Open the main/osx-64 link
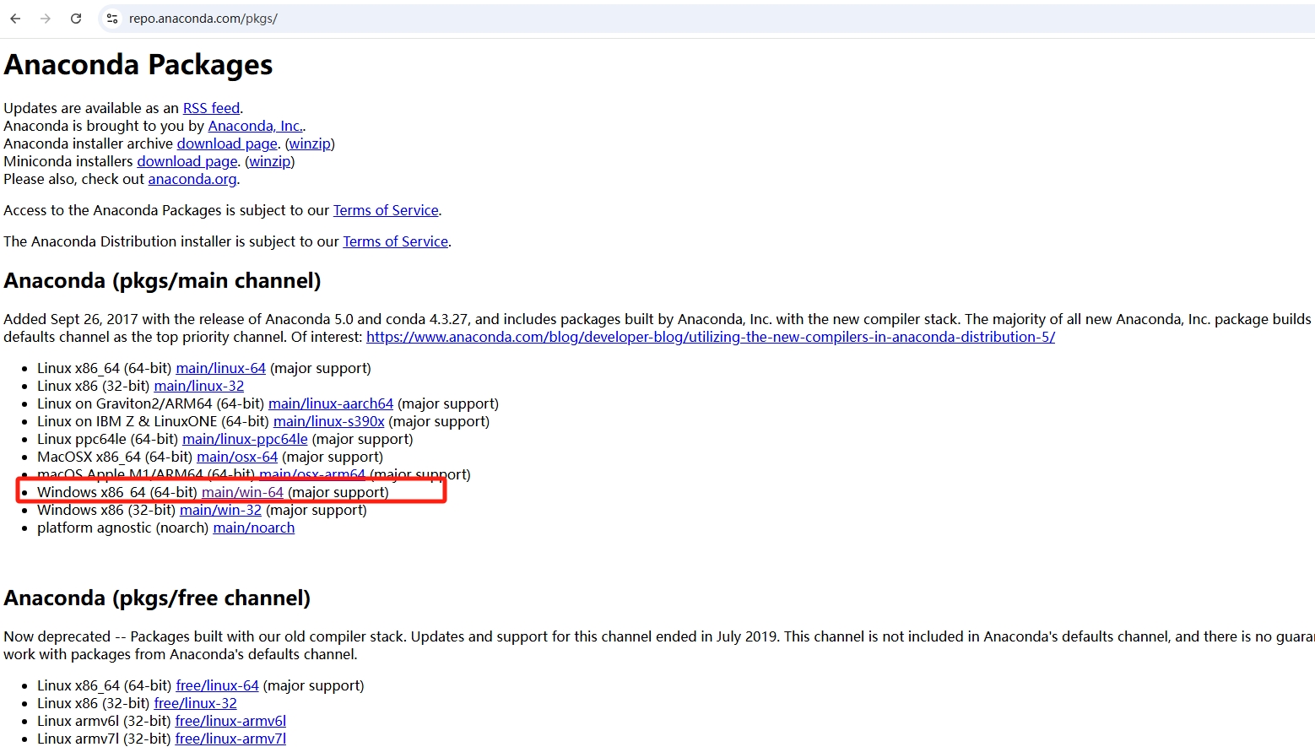1315x747 pixels. [x=237, y=457]
